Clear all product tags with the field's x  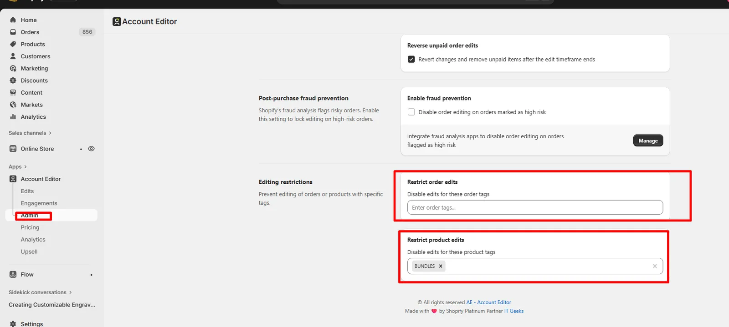(x=655, y=266)
